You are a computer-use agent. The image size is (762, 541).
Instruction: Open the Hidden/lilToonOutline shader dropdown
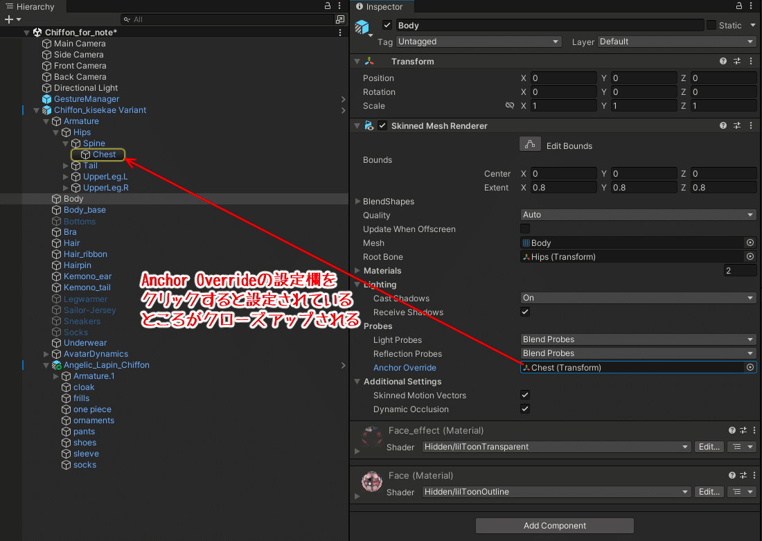[556, 492]
